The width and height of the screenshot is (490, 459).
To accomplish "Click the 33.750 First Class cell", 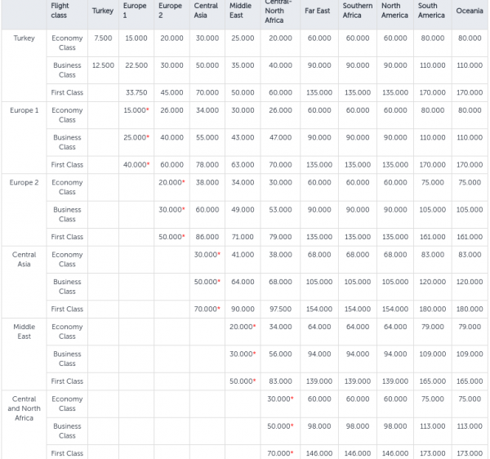I will [x=135, y=92].
